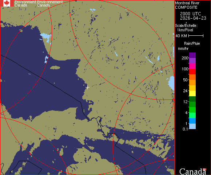Click the Rain/Pluie legend heading
The height and width of the screenshot is (175, 211).
[192, 43]
